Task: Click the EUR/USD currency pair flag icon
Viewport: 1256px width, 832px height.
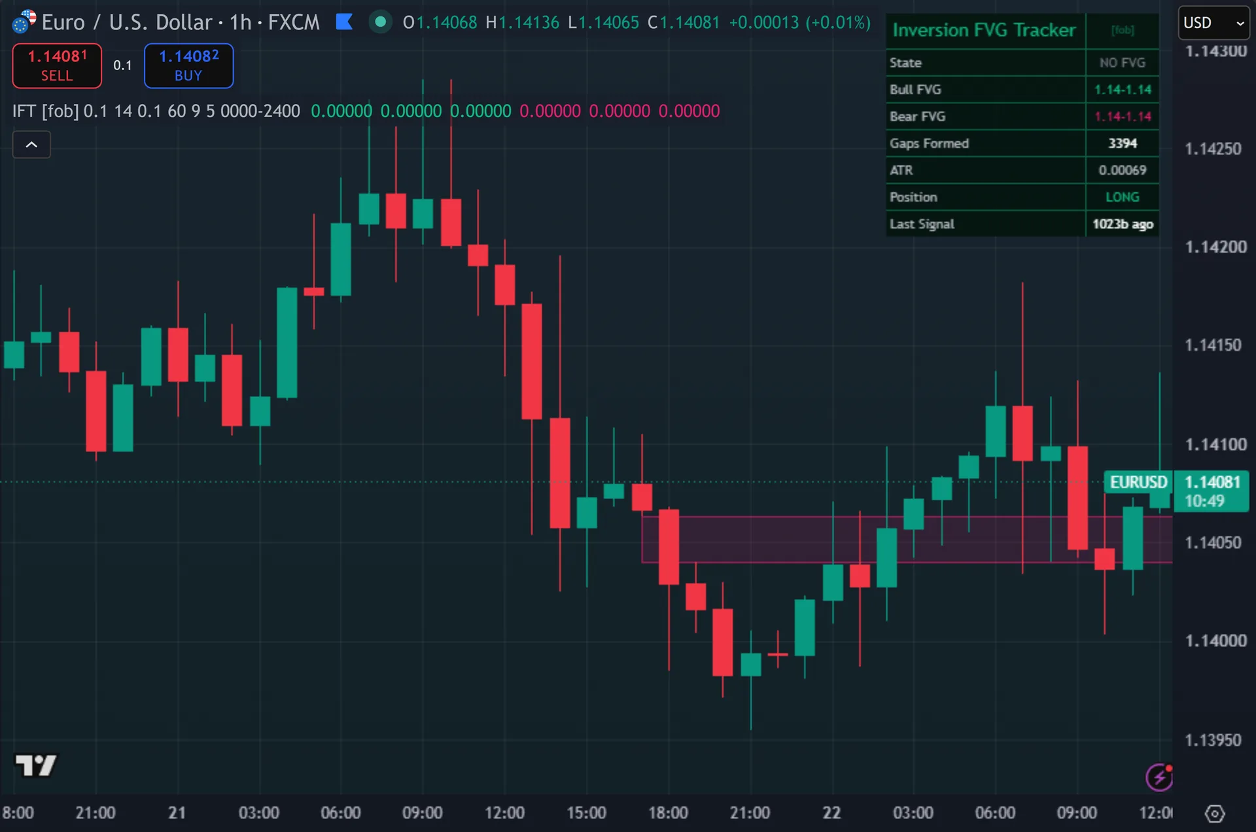Action: 24,22
